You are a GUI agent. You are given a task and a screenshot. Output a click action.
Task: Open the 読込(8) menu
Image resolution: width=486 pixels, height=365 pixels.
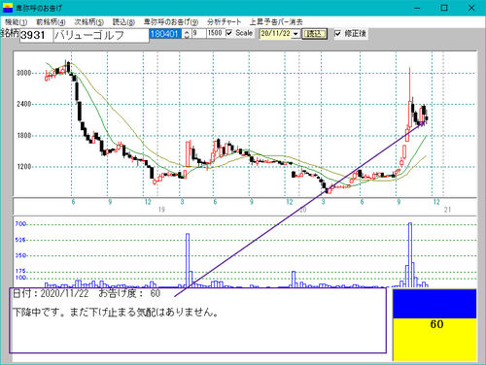(123, 22)
